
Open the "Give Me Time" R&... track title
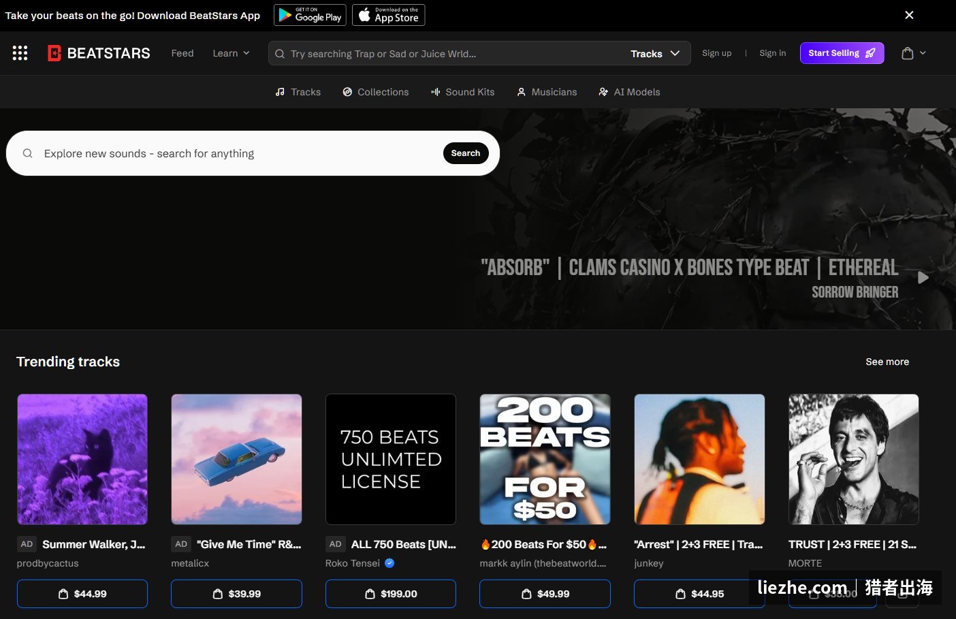point(249,544)
